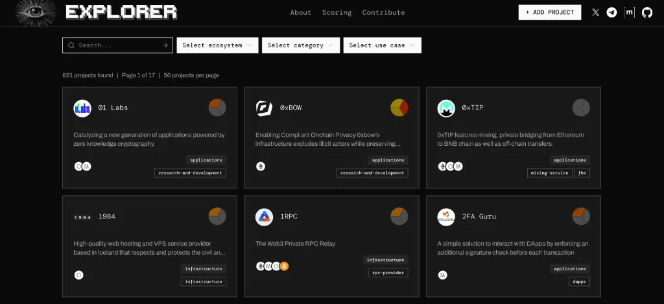Open the Telegram channel icon
The width and height of the screenshot is (664, 304).
pos(611,13)
